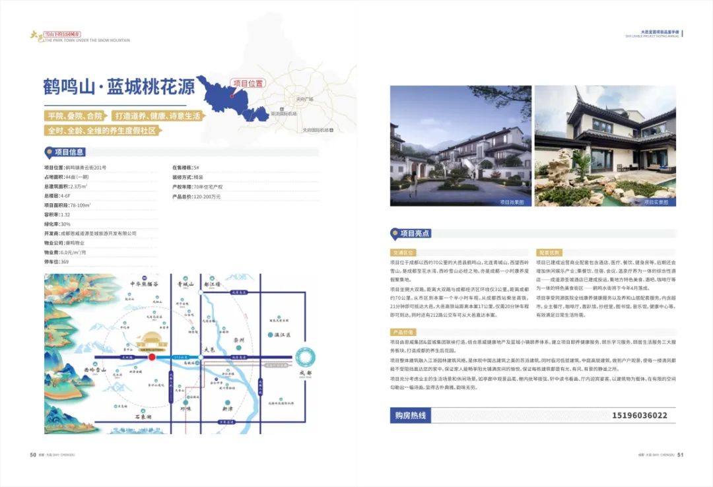The image size is (713, 487).
Task: Open the 项目实景图 real-scene photo
Action: [605, 146]
